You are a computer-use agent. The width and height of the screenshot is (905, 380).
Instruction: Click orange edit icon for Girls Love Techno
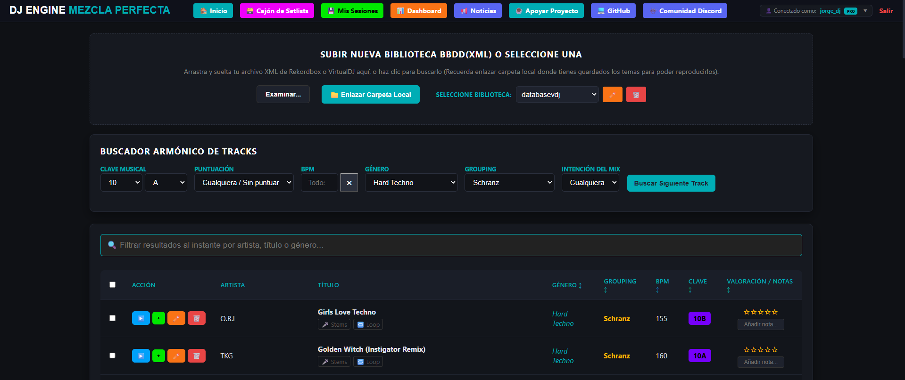pos(176,318)
